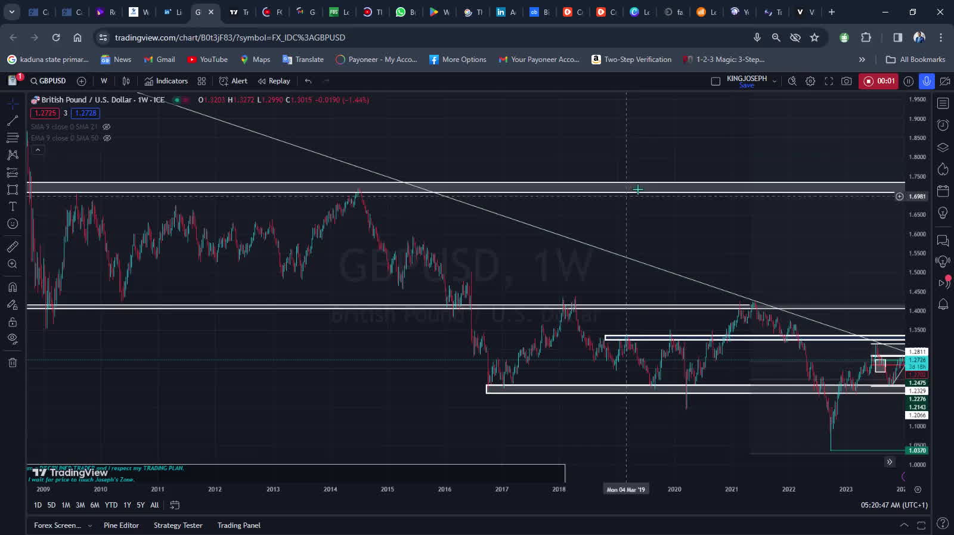This screenshot has height=535, width=954.
Task: Show the hidden SMA 9 indicator
Action: click(x=107, y=127)
